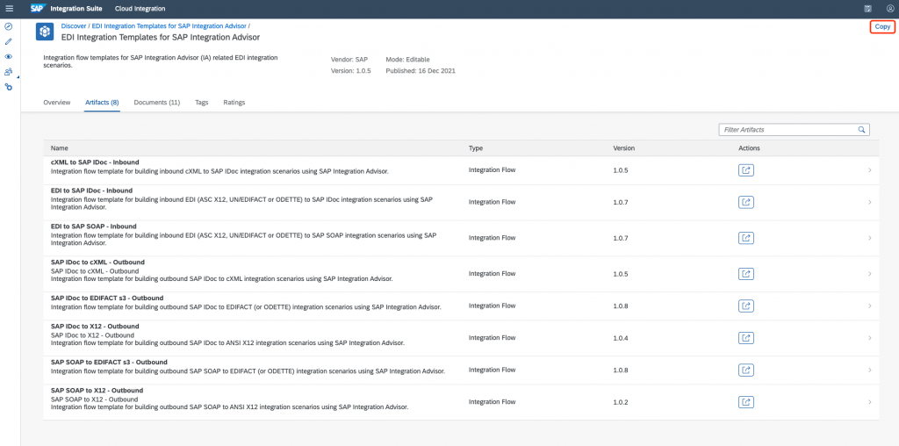899x446 pixels.
Task: Select the Artifacts (8) tab
Action: 102,103
